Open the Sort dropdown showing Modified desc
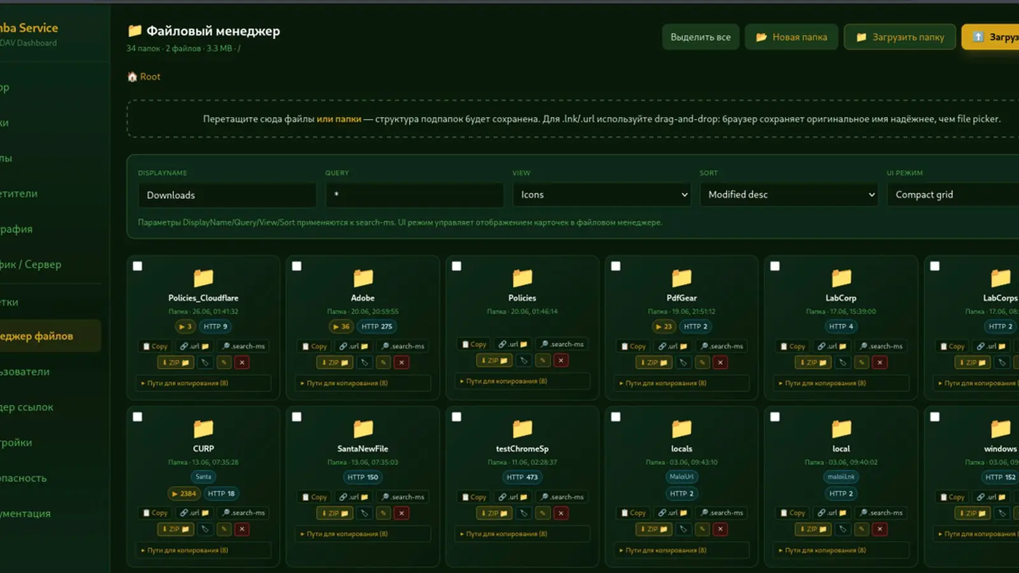This screenshot has height=573, width=1019. pyautogui.click(x=789, y=195)
